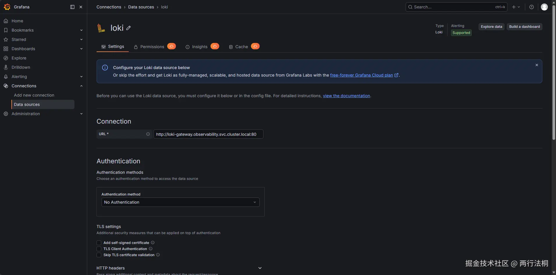
Task: Open Administration in the sidebar
Action: click(26, 114)
